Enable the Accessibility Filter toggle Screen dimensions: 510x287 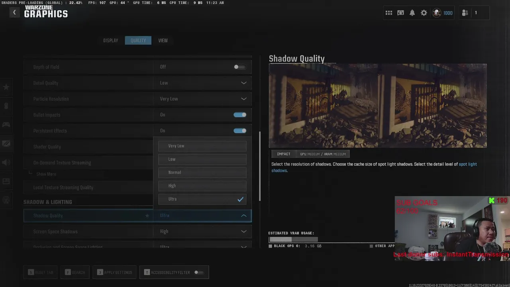pos(198,272)
